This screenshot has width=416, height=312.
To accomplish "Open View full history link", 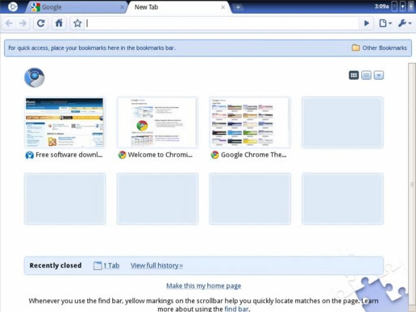I will tap(157, 266).
